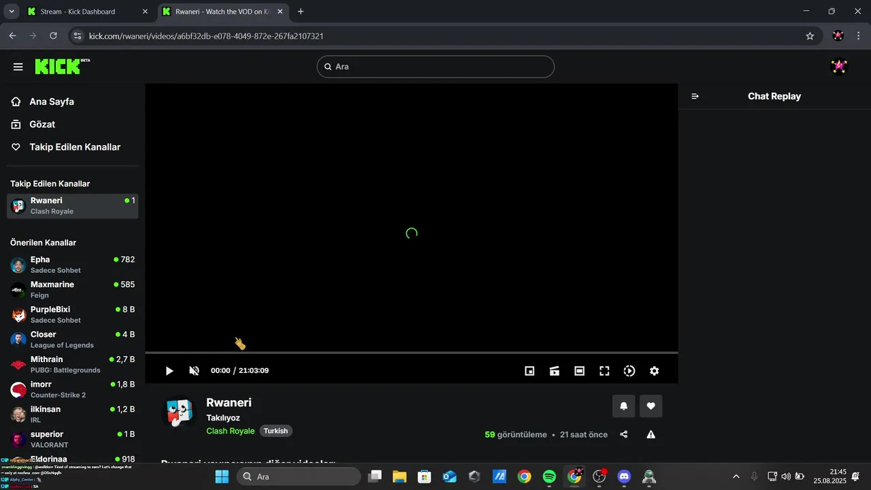Open Outlook from the taskbar

pyautogui.click(x=450, y=476)
